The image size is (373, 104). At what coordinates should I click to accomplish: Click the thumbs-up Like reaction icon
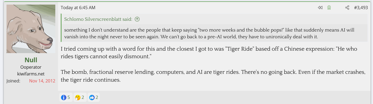click(92, 98)
